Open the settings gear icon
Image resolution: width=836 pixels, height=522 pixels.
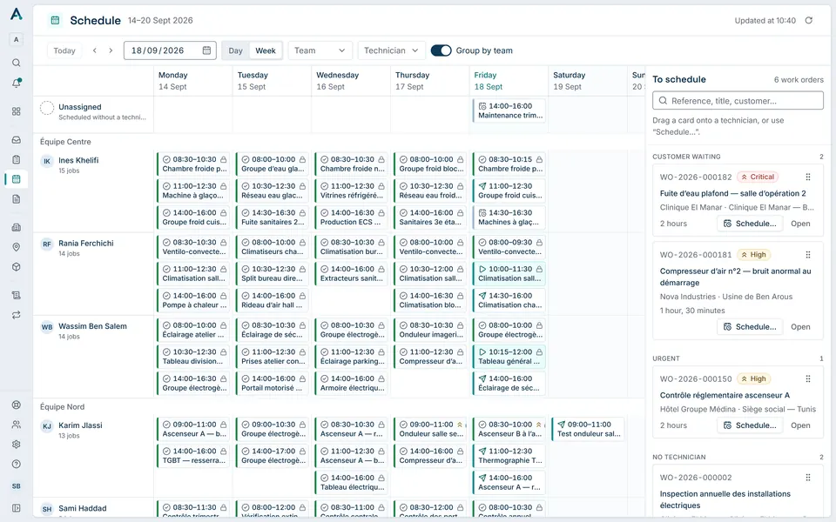[17, 445]
